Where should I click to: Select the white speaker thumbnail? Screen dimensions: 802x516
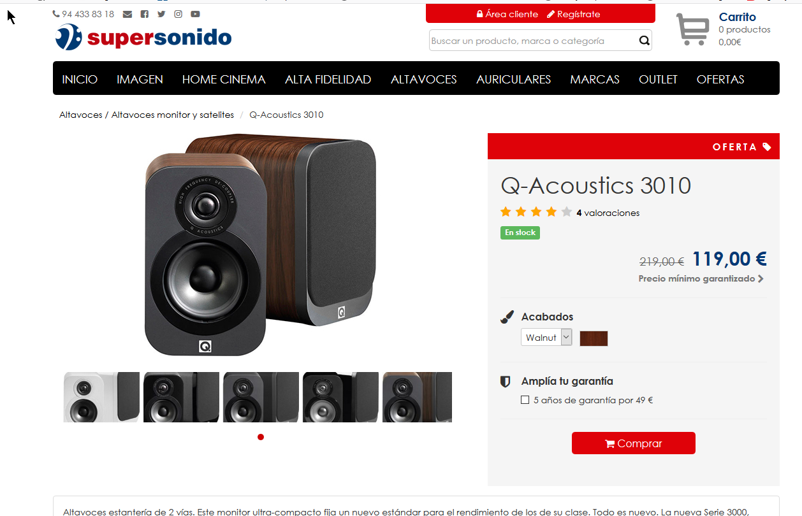tap(101, 397)
